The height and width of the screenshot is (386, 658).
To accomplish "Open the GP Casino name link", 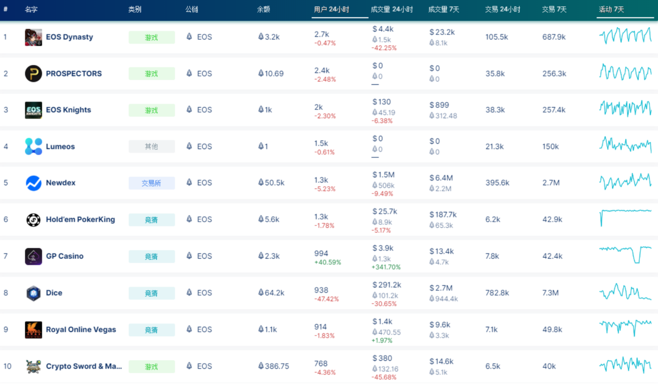I will pyautogui.click(x=65, y=256).
